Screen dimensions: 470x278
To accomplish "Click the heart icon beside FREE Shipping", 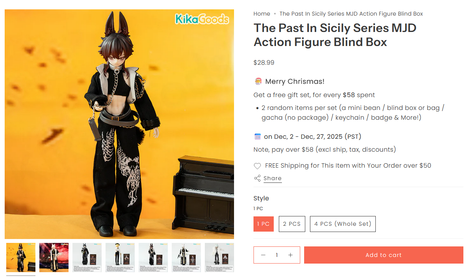I will [257, 166].
